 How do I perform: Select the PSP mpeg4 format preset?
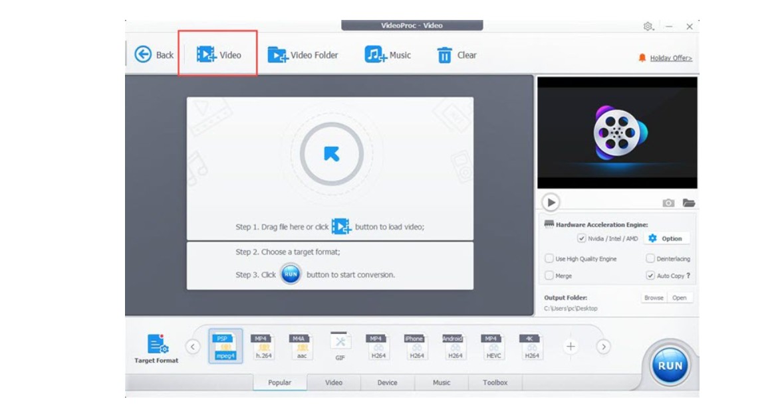225,346
